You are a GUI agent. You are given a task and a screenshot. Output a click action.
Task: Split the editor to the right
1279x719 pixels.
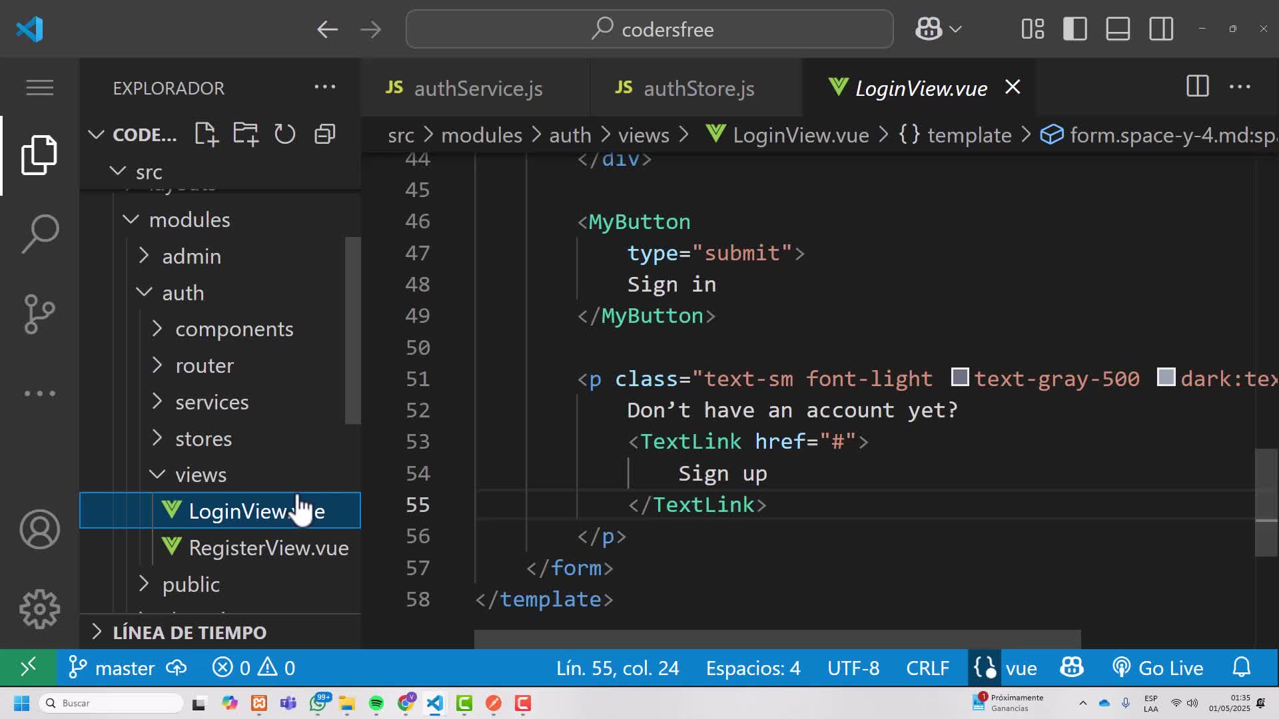1197,87
